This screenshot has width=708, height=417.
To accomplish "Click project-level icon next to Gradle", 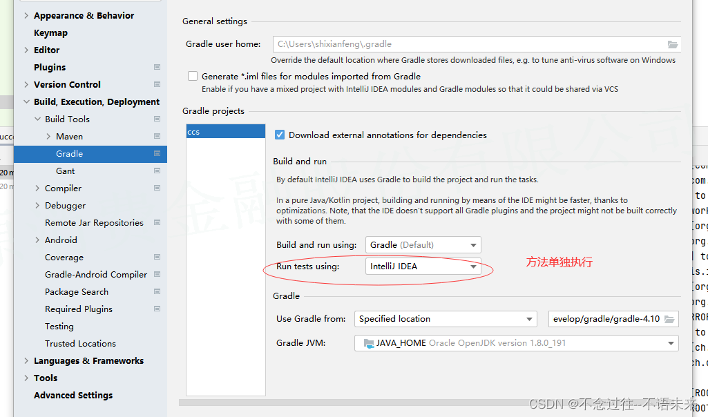I will (x=157, y=153).
